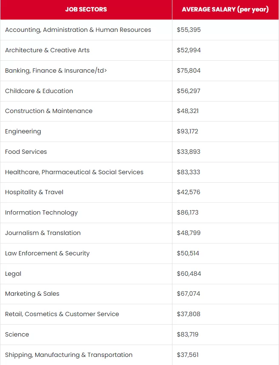The image size is (279, 365).
Task: Select the Engineering row label
Action: (x=23, y=132)
